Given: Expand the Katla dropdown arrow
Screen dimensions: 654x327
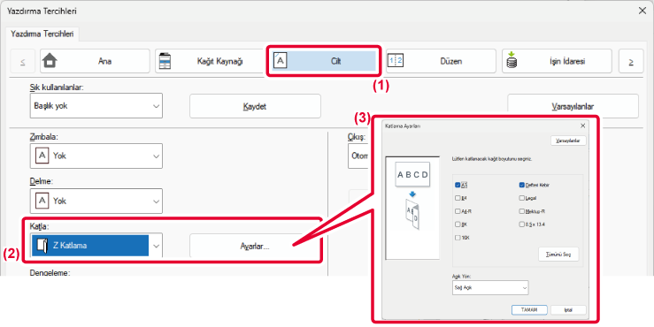Looking at the screenshot, I should click(156, 246).
